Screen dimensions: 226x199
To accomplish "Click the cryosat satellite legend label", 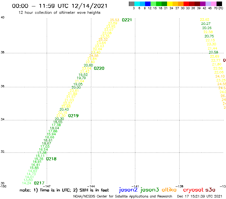I will pos(193,190).
